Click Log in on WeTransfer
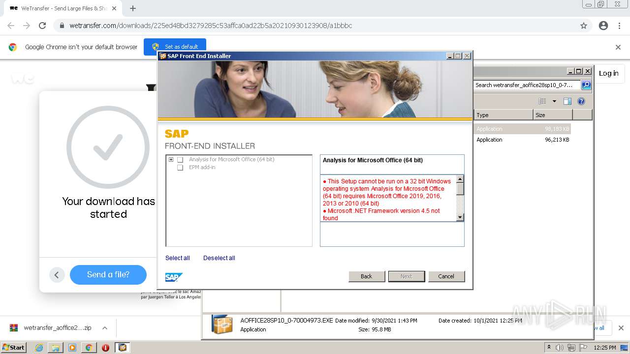The width and height of the screenshot is (630, 354). [x=609, y=73]
